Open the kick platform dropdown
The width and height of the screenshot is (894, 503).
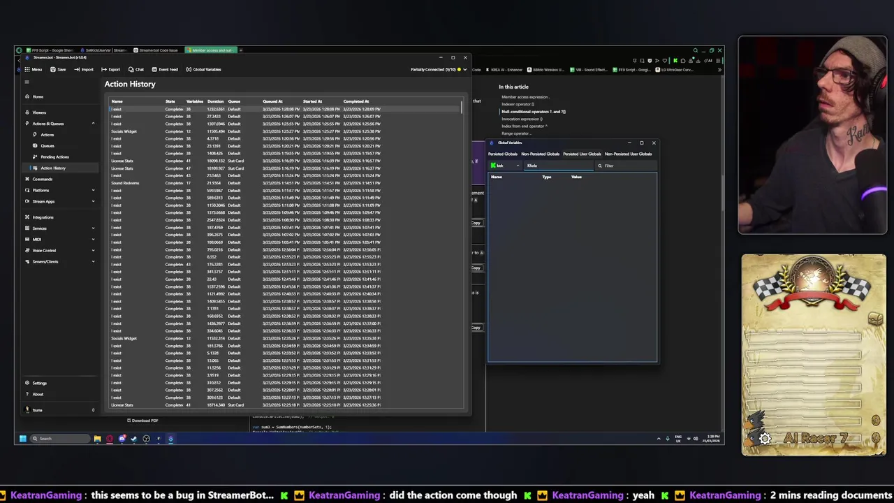tap(505, 166)
